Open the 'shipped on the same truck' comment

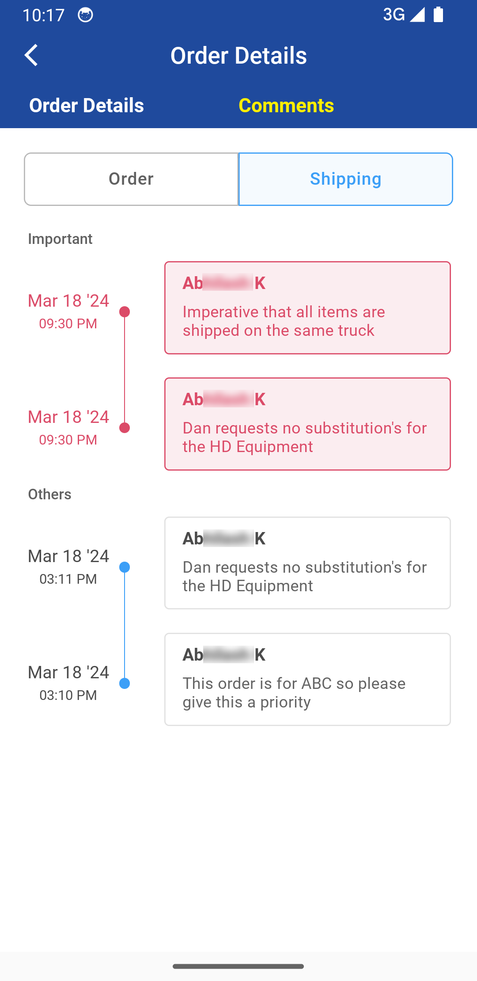(x=307, y=308)
